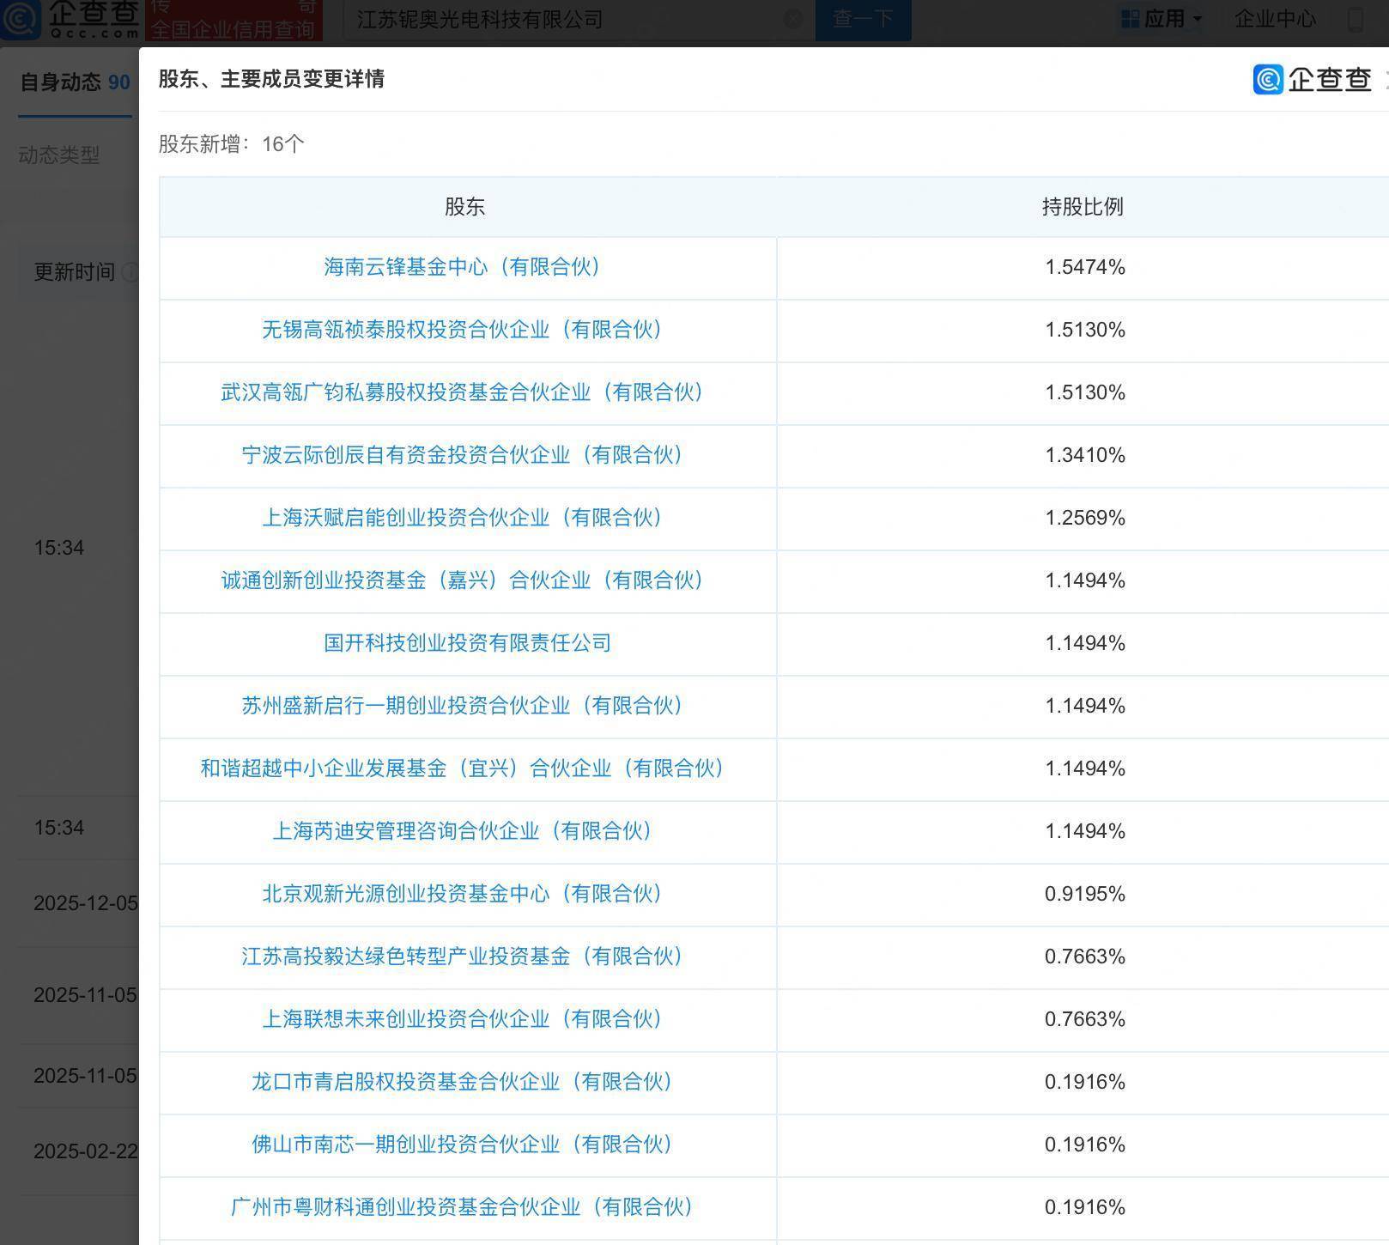Select the 0.7663% holding for 江苏高投毅达
Screen dimensions: 1389x1245
[1085, 957]
